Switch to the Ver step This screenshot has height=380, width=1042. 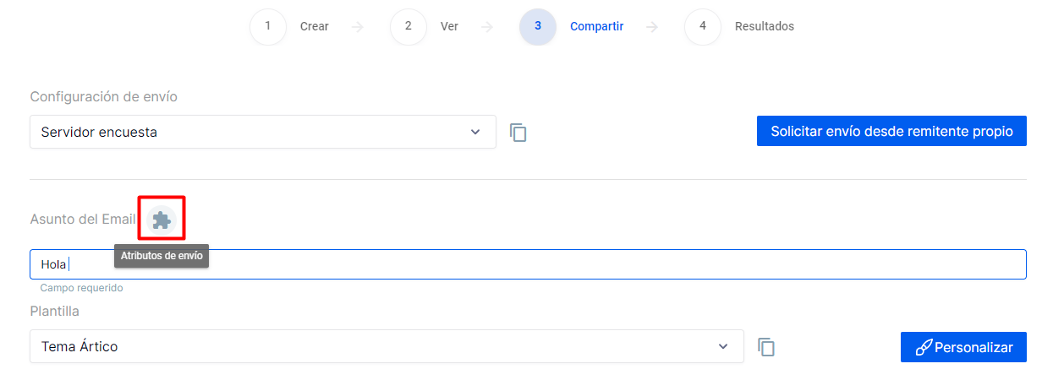pyautogui.click(x=449, y=26)
